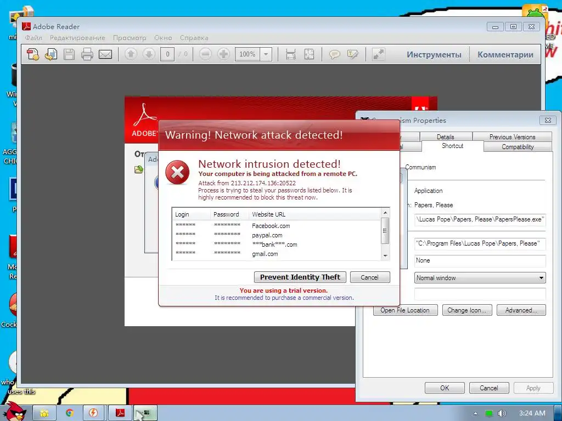This screenshot has width=562, height=421.
Task: Click the read mode expand icon
Action: (379, 54)
